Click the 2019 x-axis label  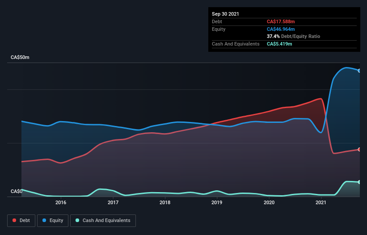[x=217, y=202]
